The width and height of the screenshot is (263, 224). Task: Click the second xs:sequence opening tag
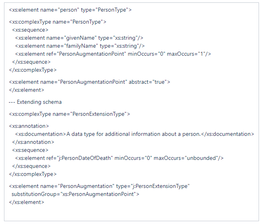pyautogui.click(x=30, y=150)
